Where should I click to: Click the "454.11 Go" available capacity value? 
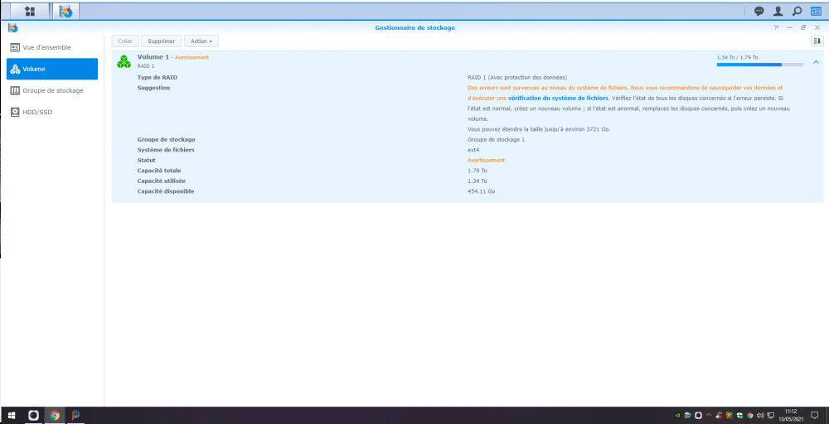click(x=481, y=191)
